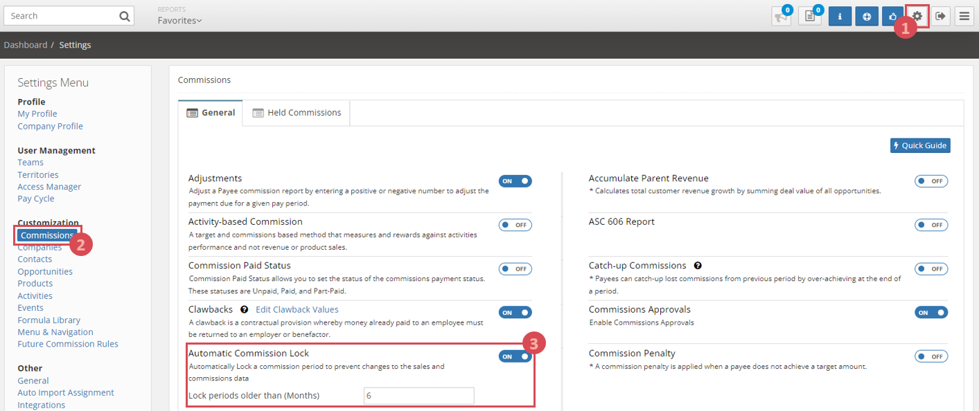Click the logout arrow icon
The height and width of the screenshot is (411, 979).
(x=940, y=16)
